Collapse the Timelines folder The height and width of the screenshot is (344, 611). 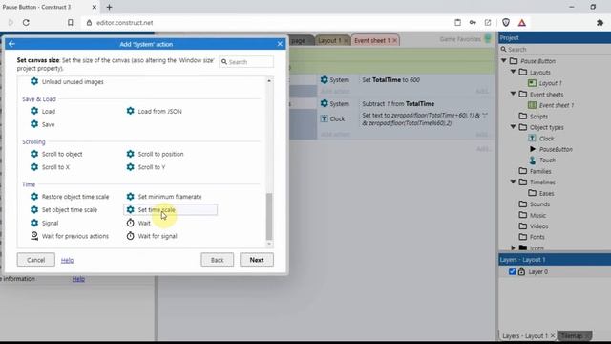coord(514,182)
